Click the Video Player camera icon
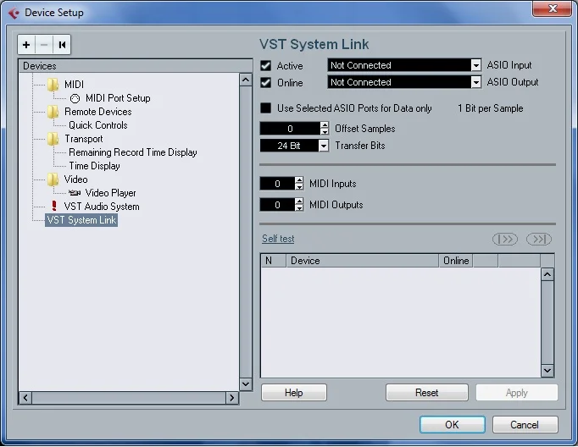Image resolution: width=578 pixels, height=447 pixels. tap(75, 192)
